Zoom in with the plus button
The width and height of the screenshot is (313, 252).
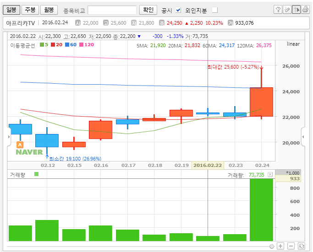pos(280,246)
